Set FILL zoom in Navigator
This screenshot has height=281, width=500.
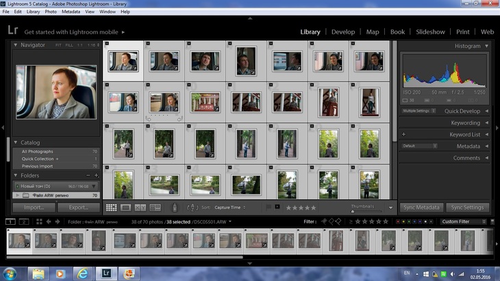(69, 45)
